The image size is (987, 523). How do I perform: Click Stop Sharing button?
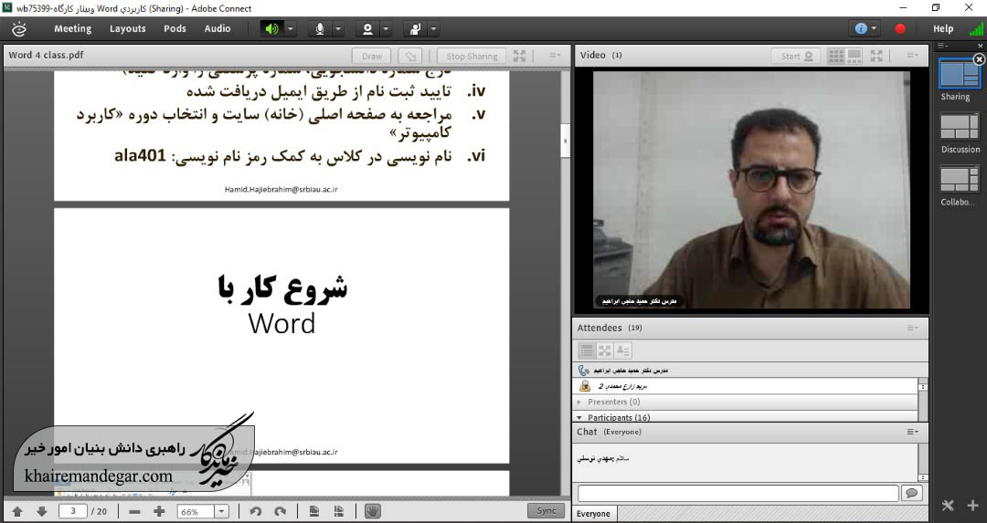[x=472, y=56]
